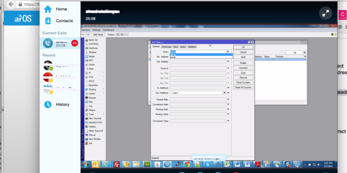Expand Protocol field arrow
Image resolution: width=347 pixels, height=173 pixels.
coord(228,68)
